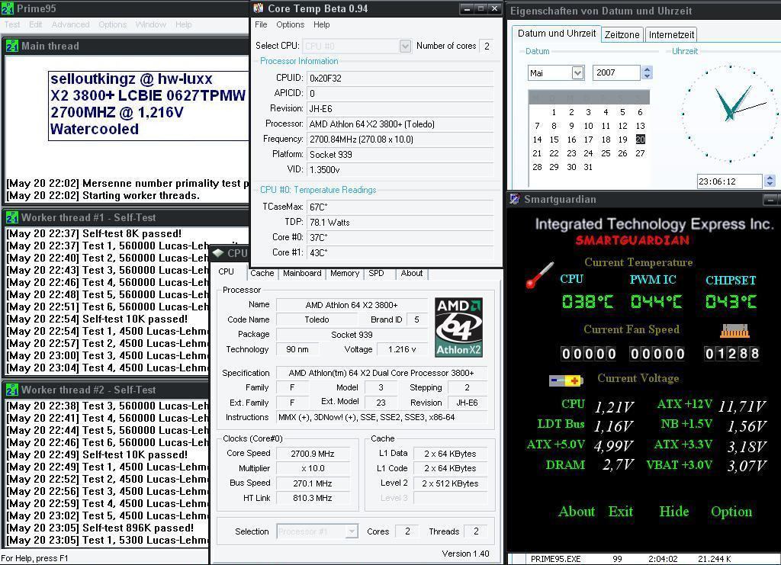Viewport: 781px width, 565px height.
Task: Switch to the Mainboard tab in CPU-Z
Action: click(x=302, y=273)
